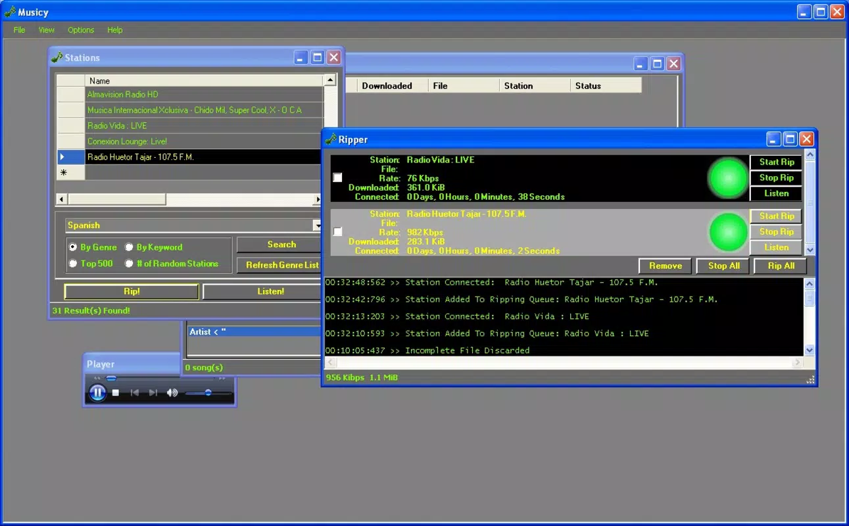Click the ripper station list scroll-down arrow
Viewport: 849px width, 526px height.
(810, 250)
